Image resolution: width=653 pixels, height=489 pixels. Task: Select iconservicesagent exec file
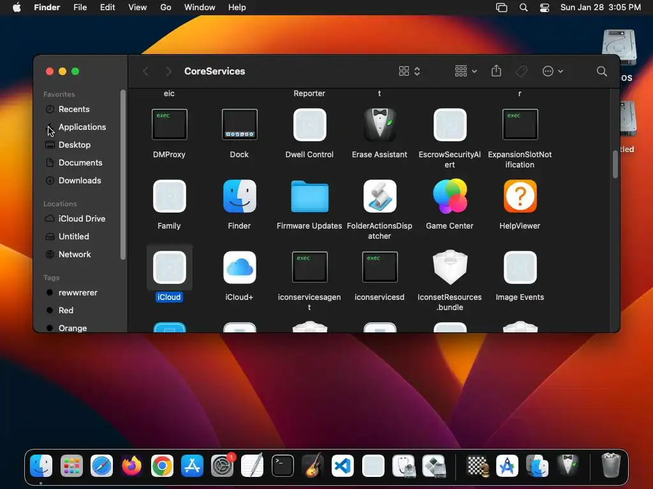pos(309,267)
